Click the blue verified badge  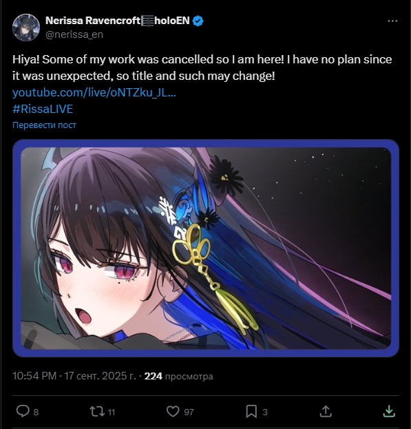198,21
